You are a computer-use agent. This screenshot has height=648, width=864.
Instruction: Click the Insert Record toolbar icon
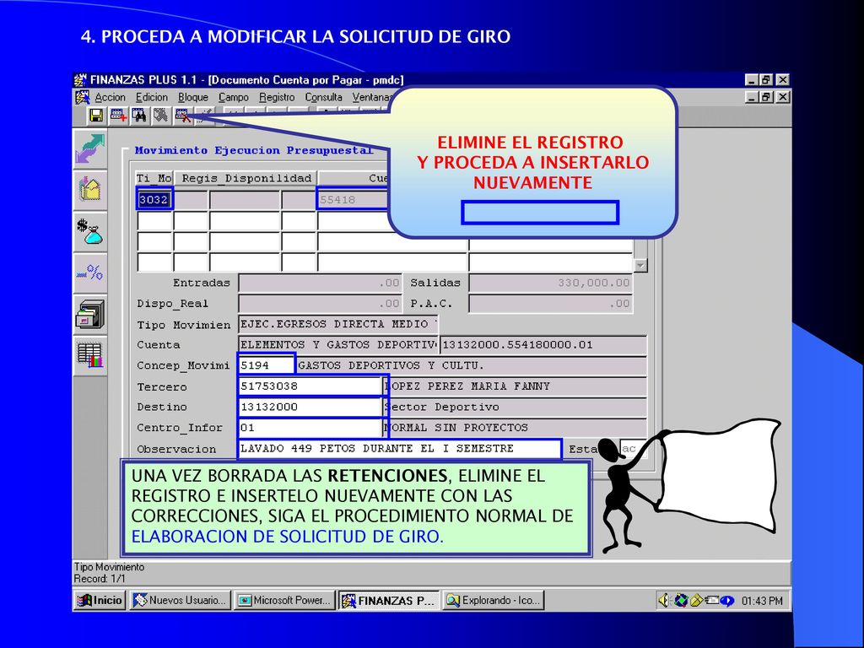(118, 115)
